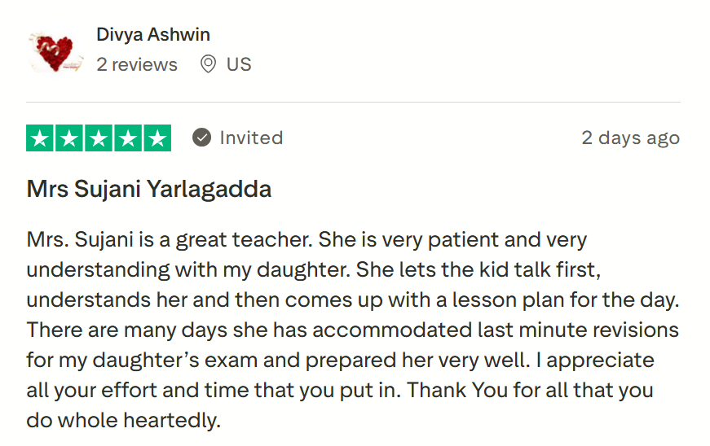Click the third green rating star
The height and width of the screenshot is (446, 710).
[x=99, y=138]
